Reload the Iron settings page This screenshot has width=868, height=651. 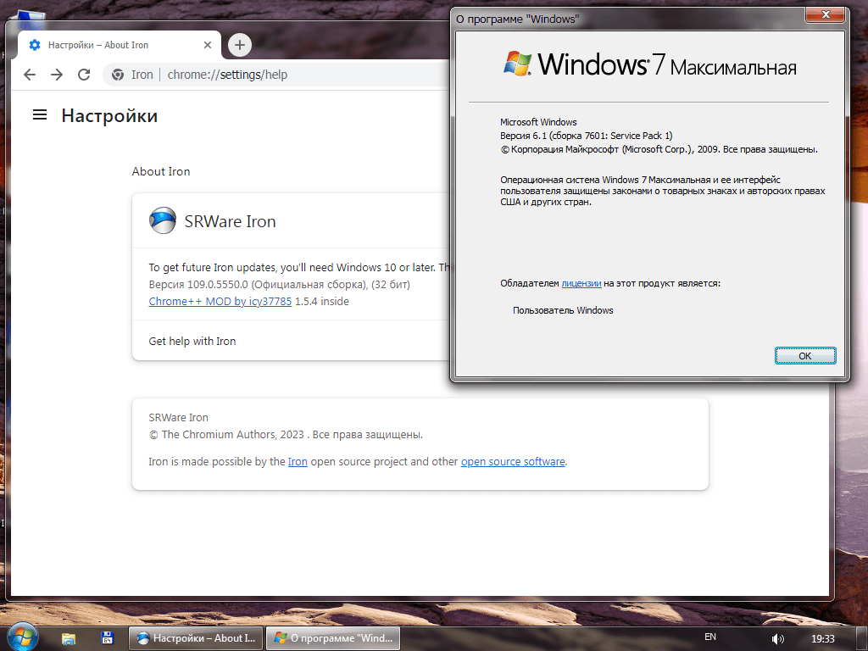click(x=84, y=75)
